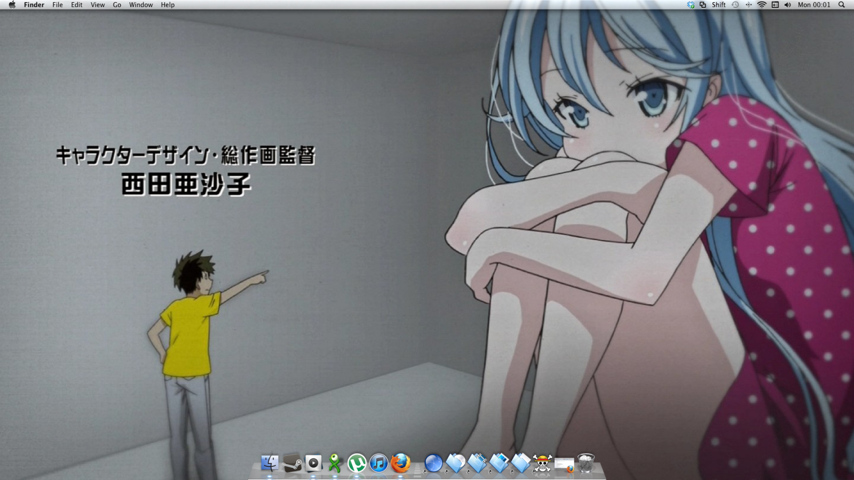Open the green one-eyed alien Dock app
This screenshot has width=854, height=480.
(335, 463)
